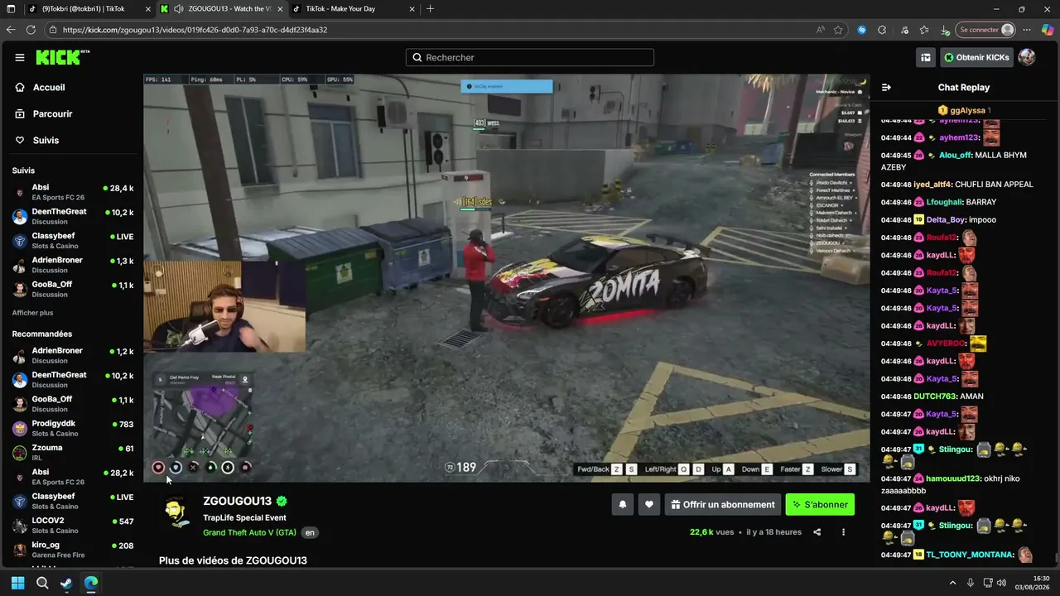This screenshot has height=596, width=1060.
Task: Click the media music note toolbar icon
Action: pos(903,30)
